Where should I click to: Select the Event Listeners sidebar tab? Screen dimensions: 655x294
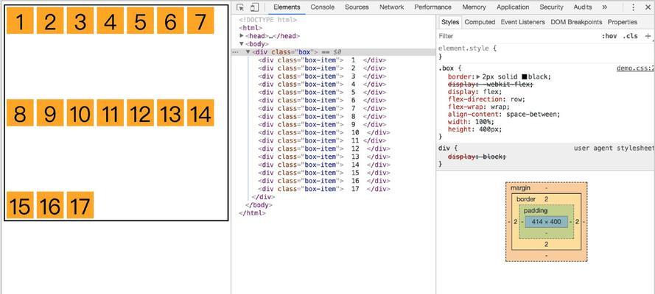tap(523, 22)
